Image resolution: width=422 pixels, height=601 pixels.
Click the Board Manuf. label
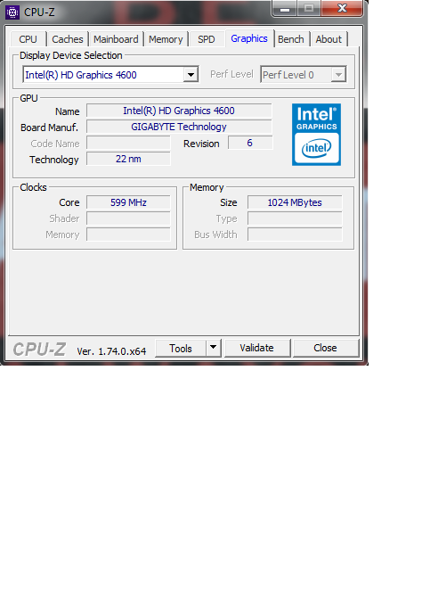click(x=49, y=128)
